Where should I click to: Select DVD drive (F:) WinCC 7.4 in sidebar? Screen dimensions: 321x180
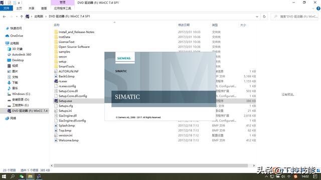pyautogui.click(x=28, y=111)
